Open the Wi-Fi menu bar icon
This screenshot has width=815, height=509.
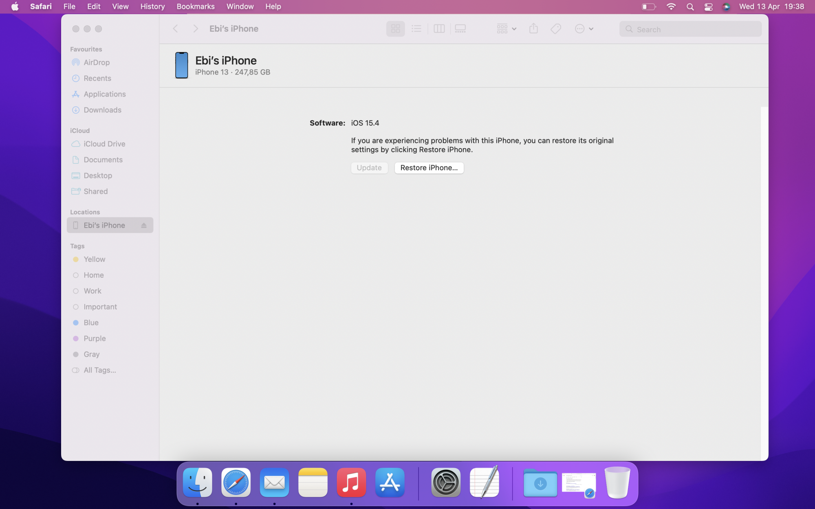[671, 7]
